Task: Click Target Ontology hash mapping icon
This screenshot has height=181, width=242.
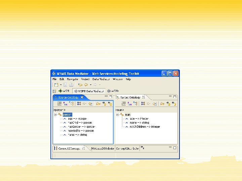Action: (143, 104)
